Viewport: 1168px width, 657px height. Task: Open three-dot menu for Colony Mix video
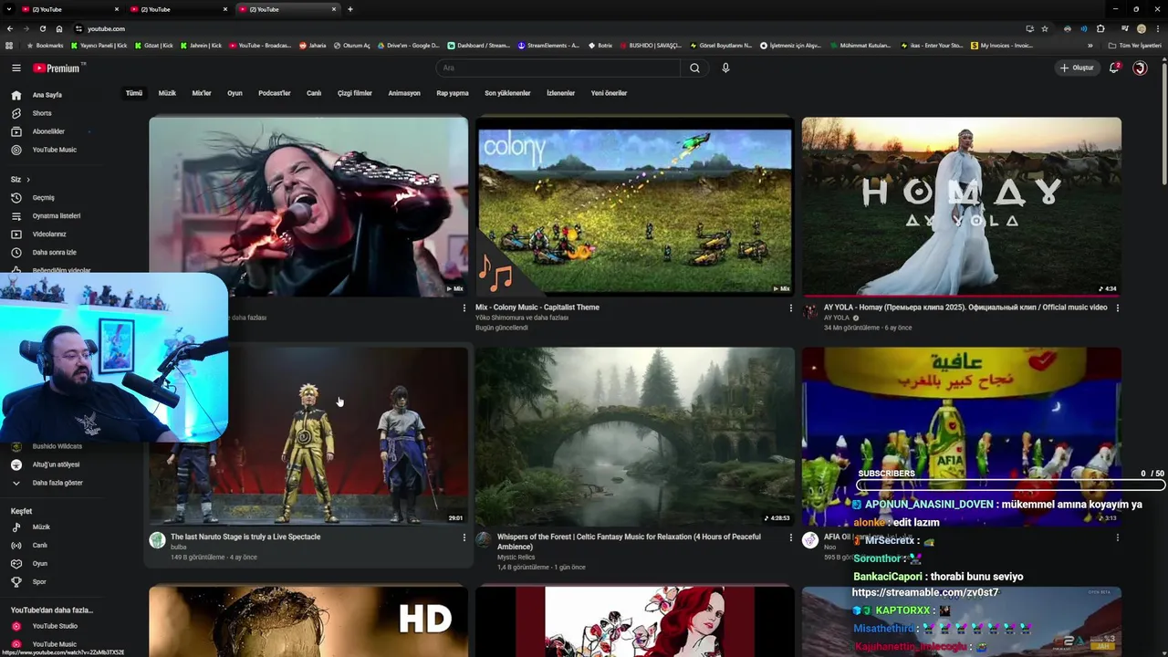790,308
